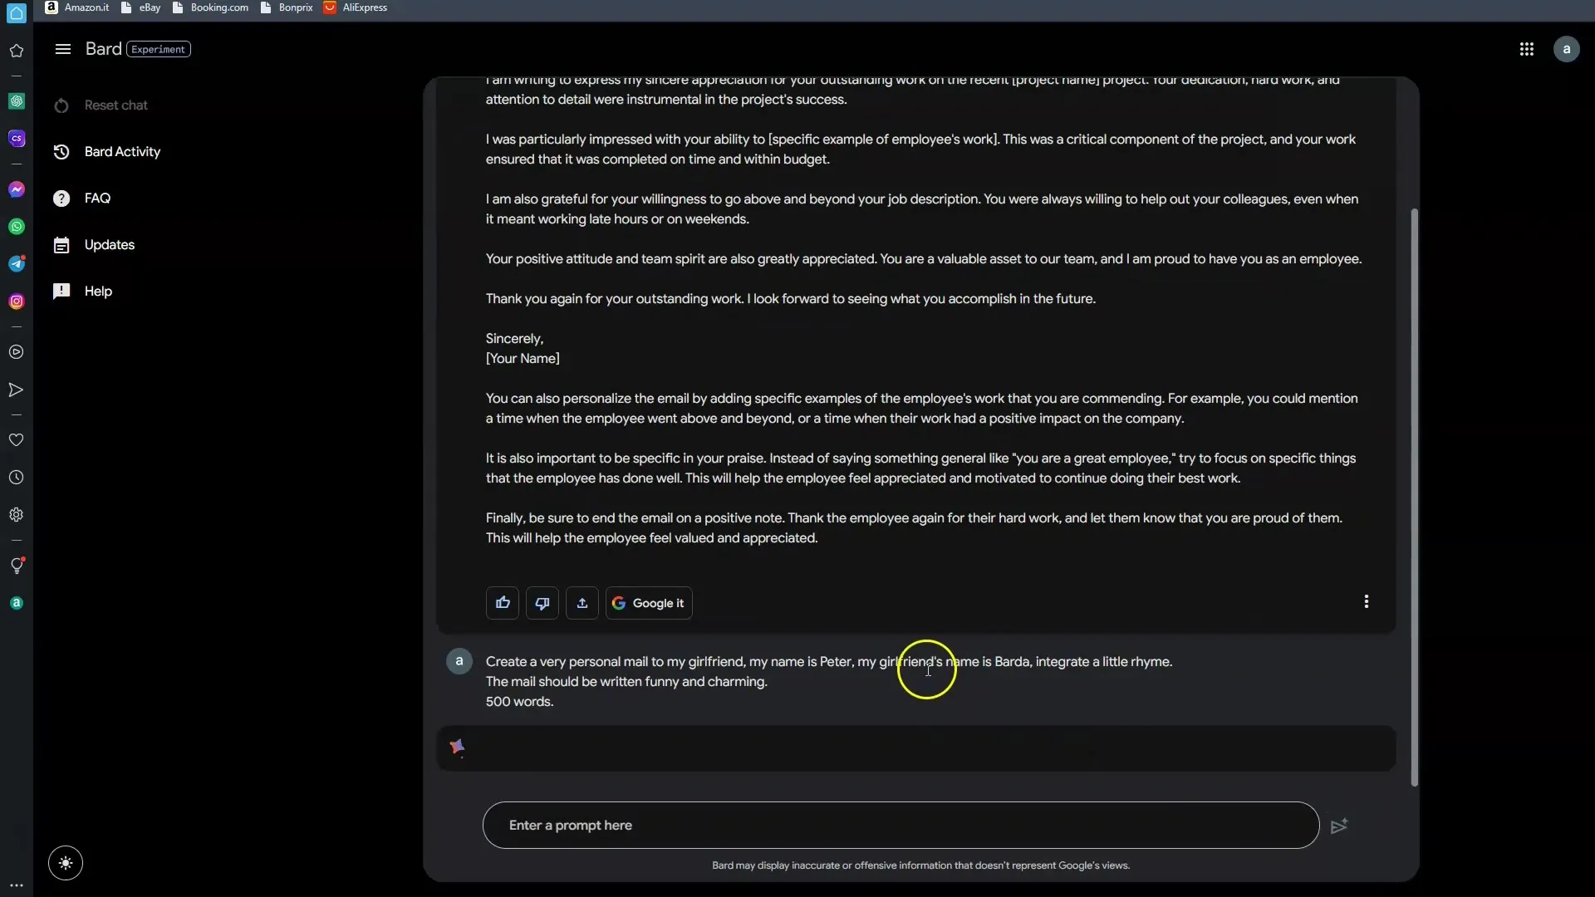Image resolution: width=1595 pixels, height=897 pixels.
Task: Open the purple CS sidebar app
Action: click(16, 139)
